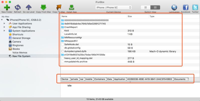
Task: Click the Copy From Mac icon
Action: click(43, 7)
